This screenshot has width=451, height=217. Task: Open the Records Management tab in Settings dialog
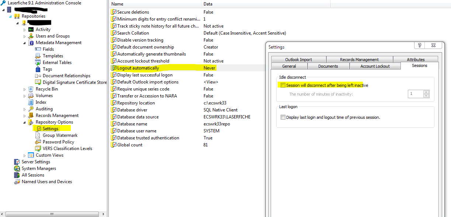pos(359,60)
